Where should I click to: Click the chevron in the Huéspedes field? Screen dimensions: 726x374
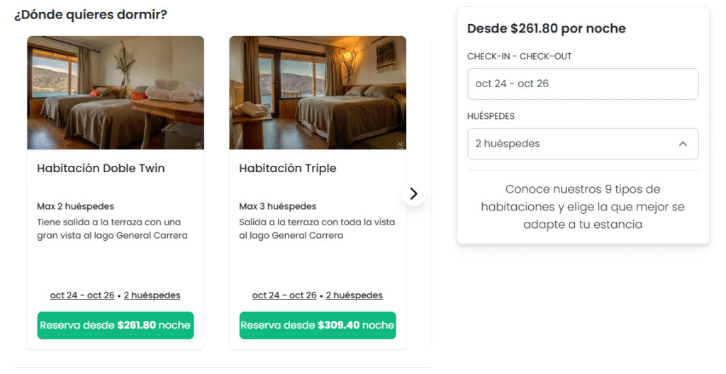[x=683, y=144]
